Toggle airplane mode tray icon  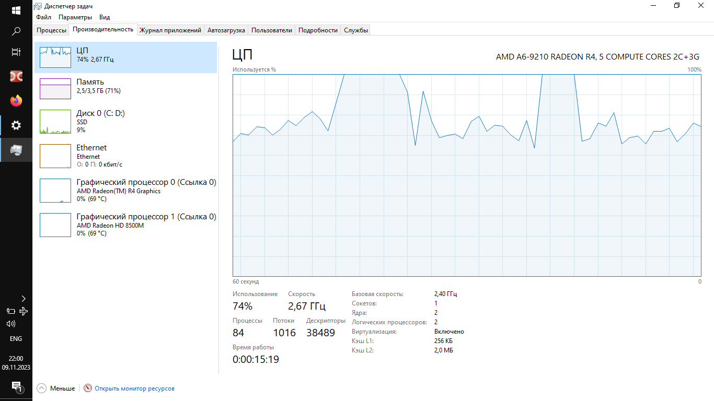[23, 311]
